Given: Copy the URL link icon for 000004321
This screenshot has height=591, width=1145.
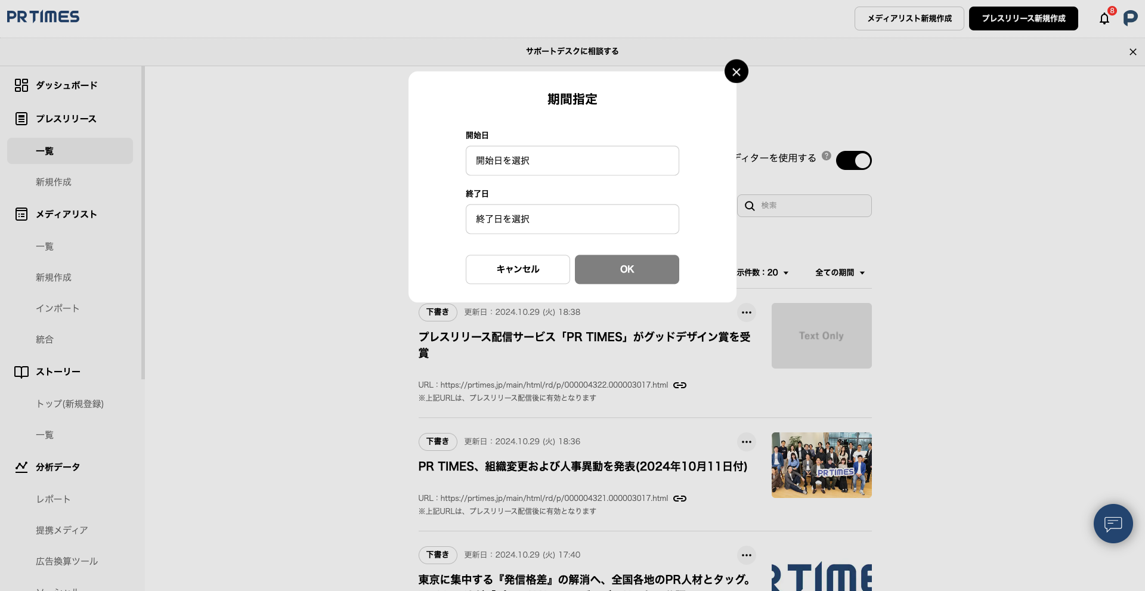Looking at the screenshot, I should tap(680, 499).
